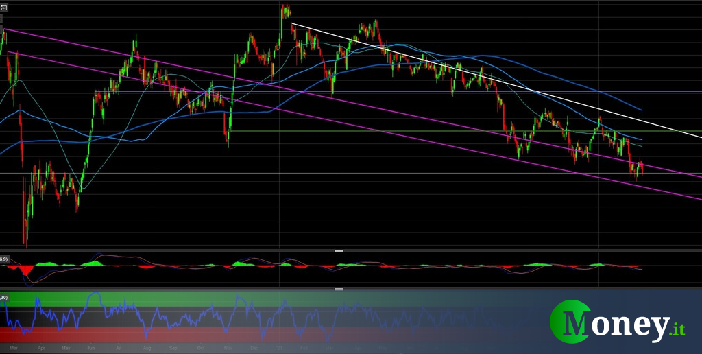702x354 pixels.
Task: Click the Sep label on the time axis
Action: [x=174, y=347]
